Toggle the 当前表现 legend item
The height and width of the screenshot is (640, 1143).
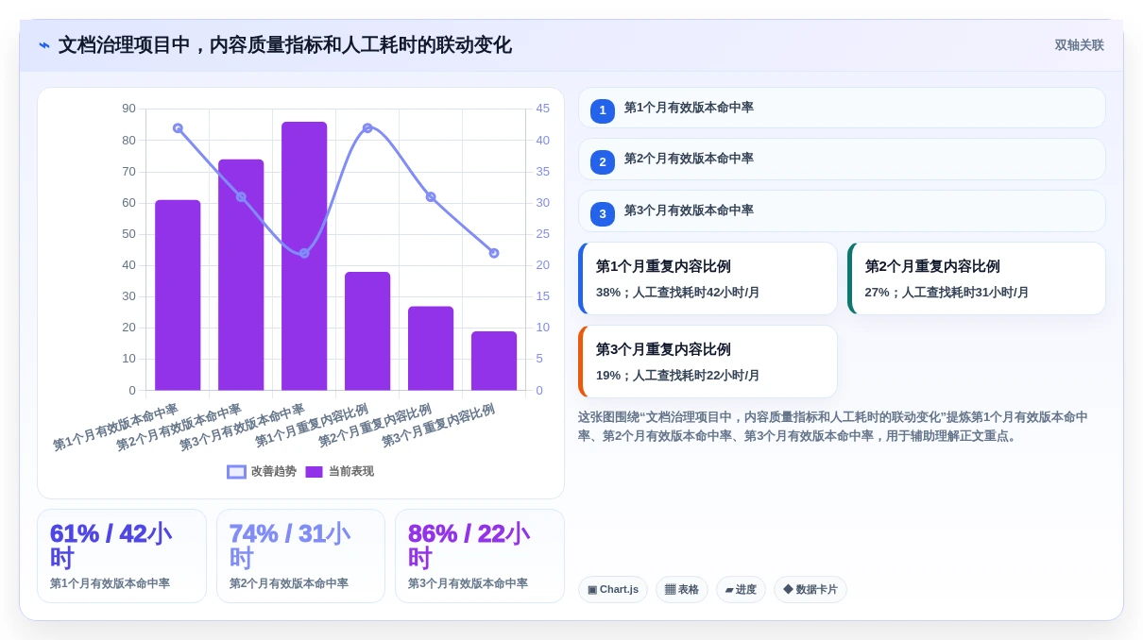tap(339, 471)
